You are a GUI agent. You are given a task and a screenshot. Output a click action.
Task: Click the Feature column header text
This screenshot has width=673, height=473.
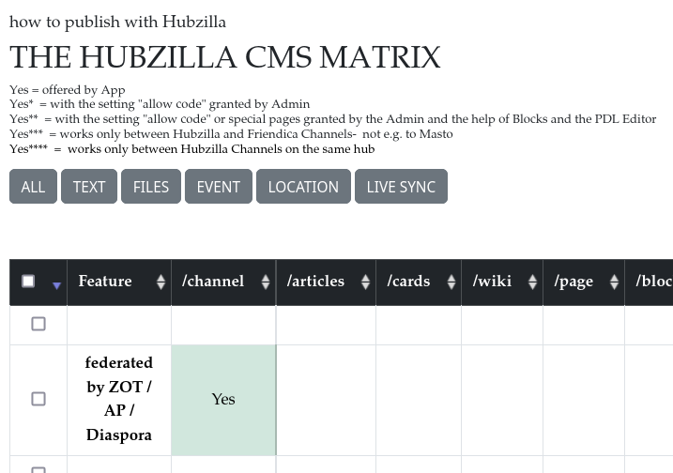(105, 282)
